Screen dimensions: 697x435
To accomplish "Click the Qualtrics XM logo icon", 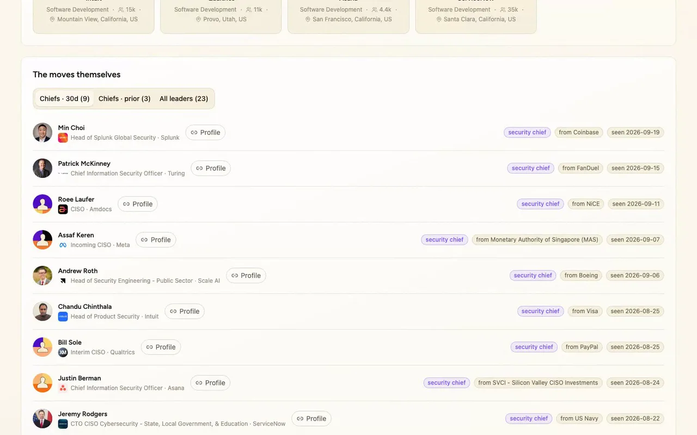I will point(63,352).
